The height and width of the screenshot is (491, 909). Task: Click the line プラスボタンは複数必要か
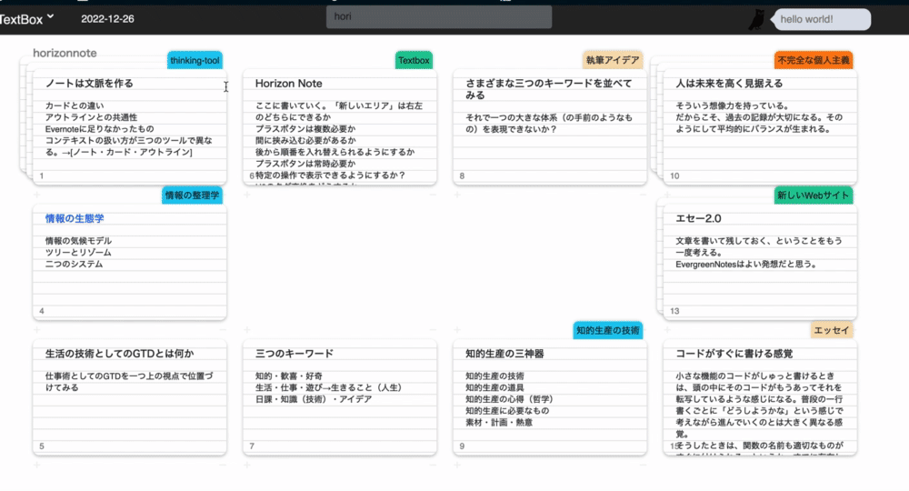pyautogui.click(x=305, y=129)
